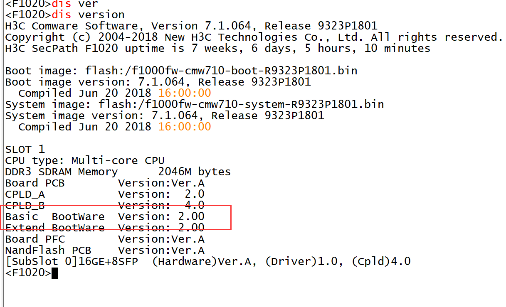Image resolution: width=506 pixels, height=307 pixels.
Task: Click the "dis version" command text
Action: pyautogui.click(x=88, y=15)
